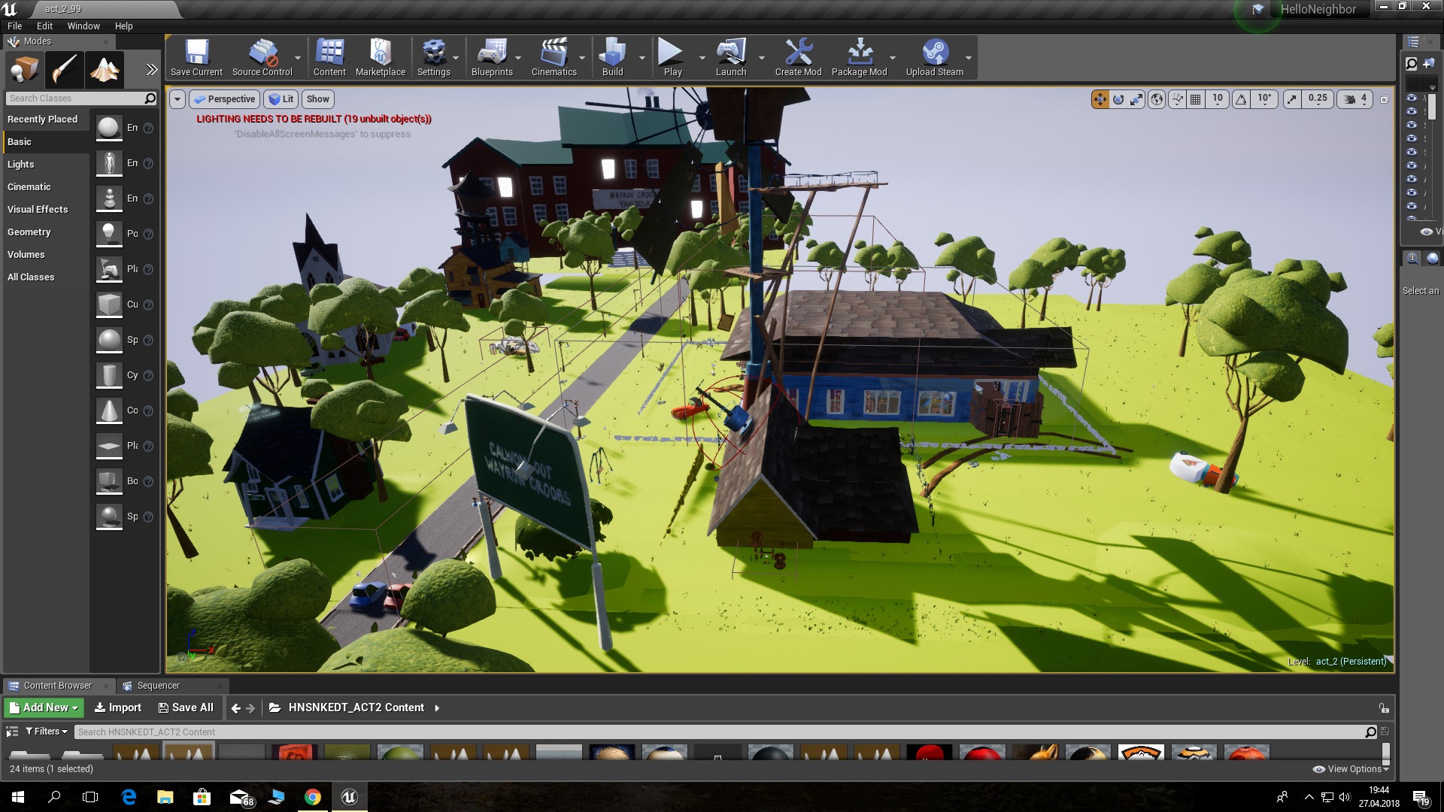
Task: Select the Lights category
Action: [21, 165]
